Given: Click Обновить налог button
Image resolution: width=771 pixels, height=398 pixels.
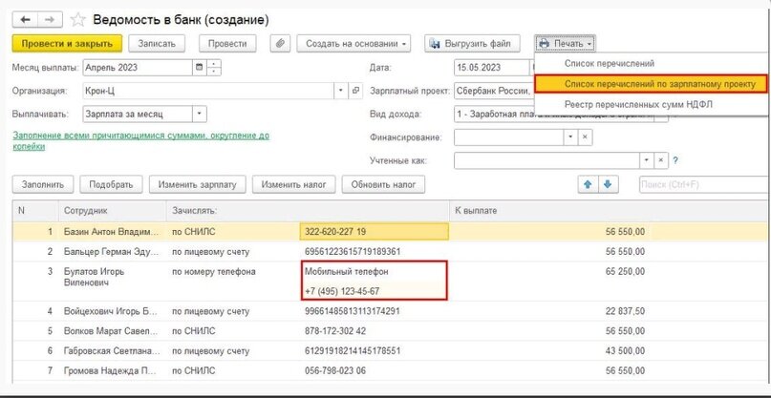Looking at the screenshot, I should [383, 185].
